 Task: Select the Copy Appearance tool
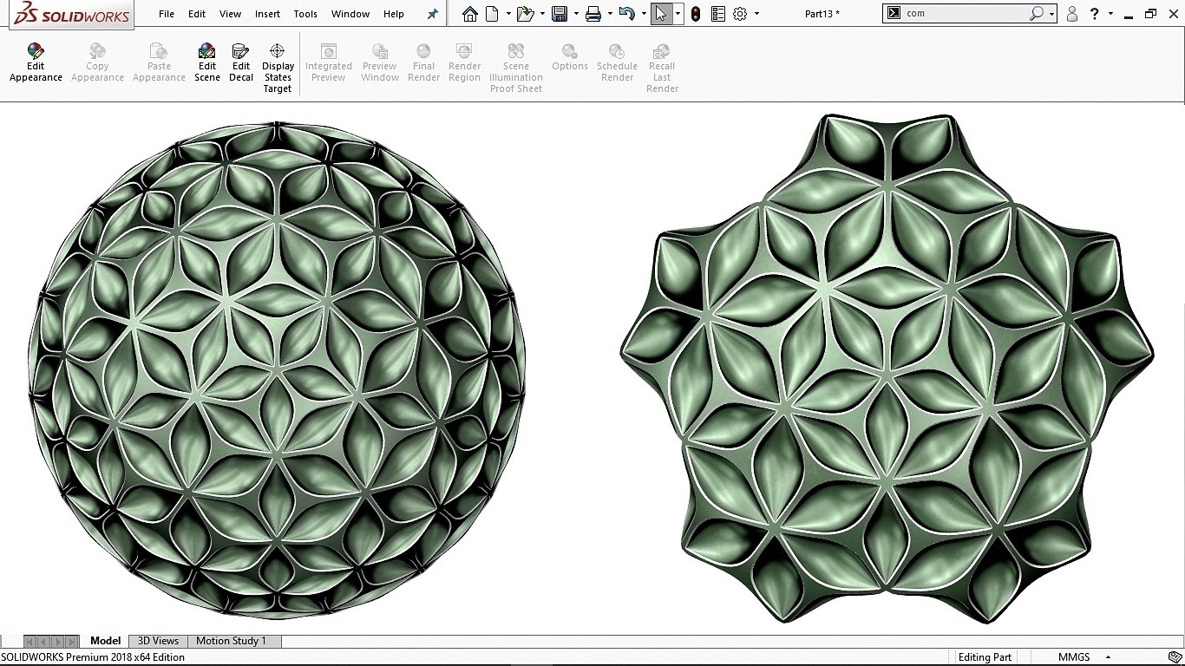97,63
